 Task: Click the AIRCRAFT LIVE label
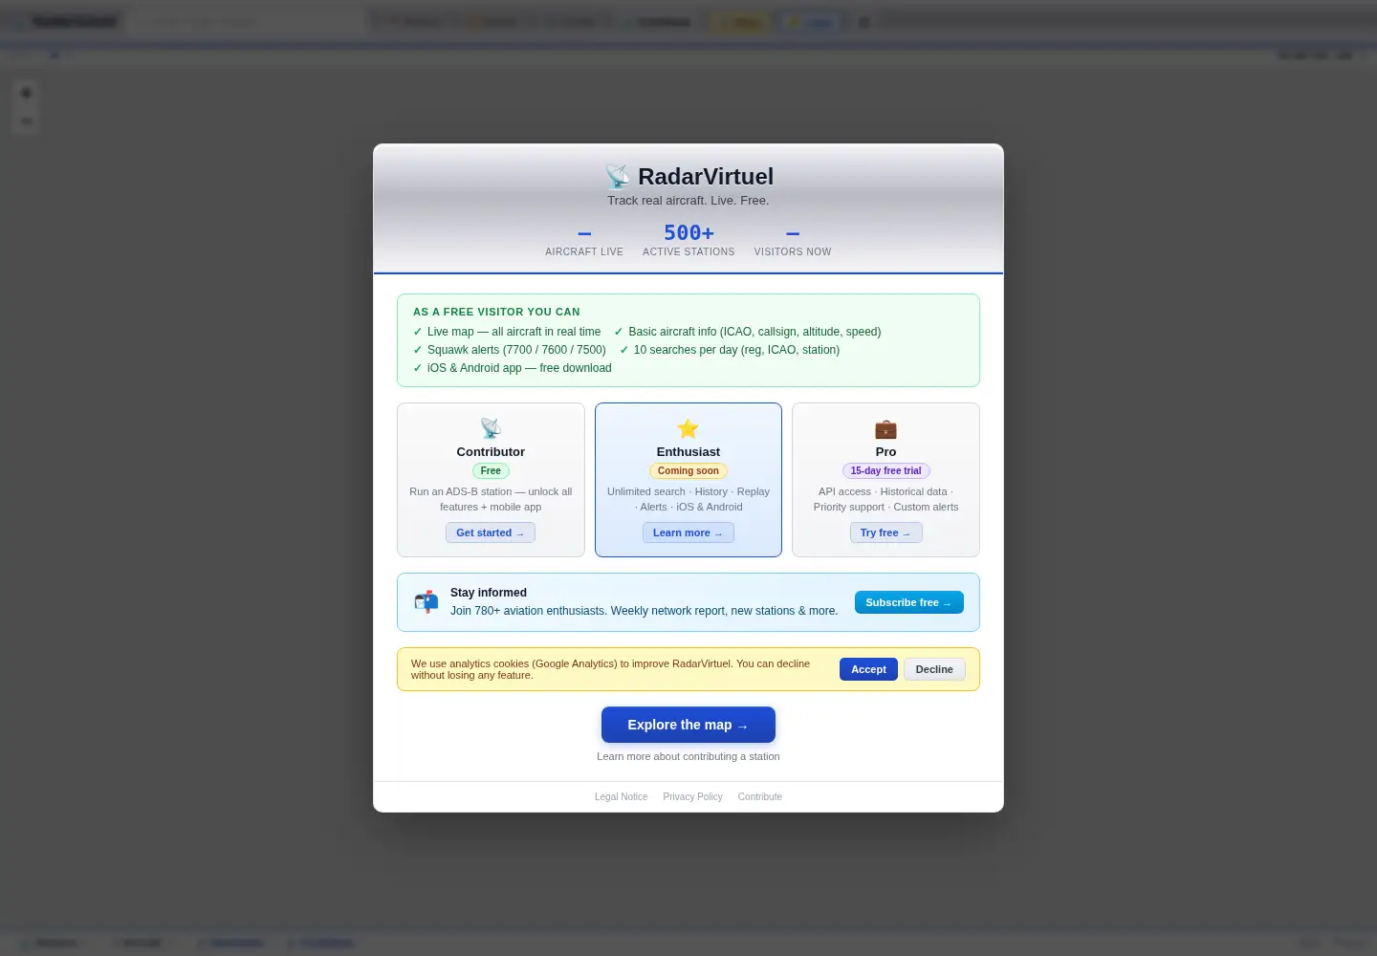[x=584, y=251]
